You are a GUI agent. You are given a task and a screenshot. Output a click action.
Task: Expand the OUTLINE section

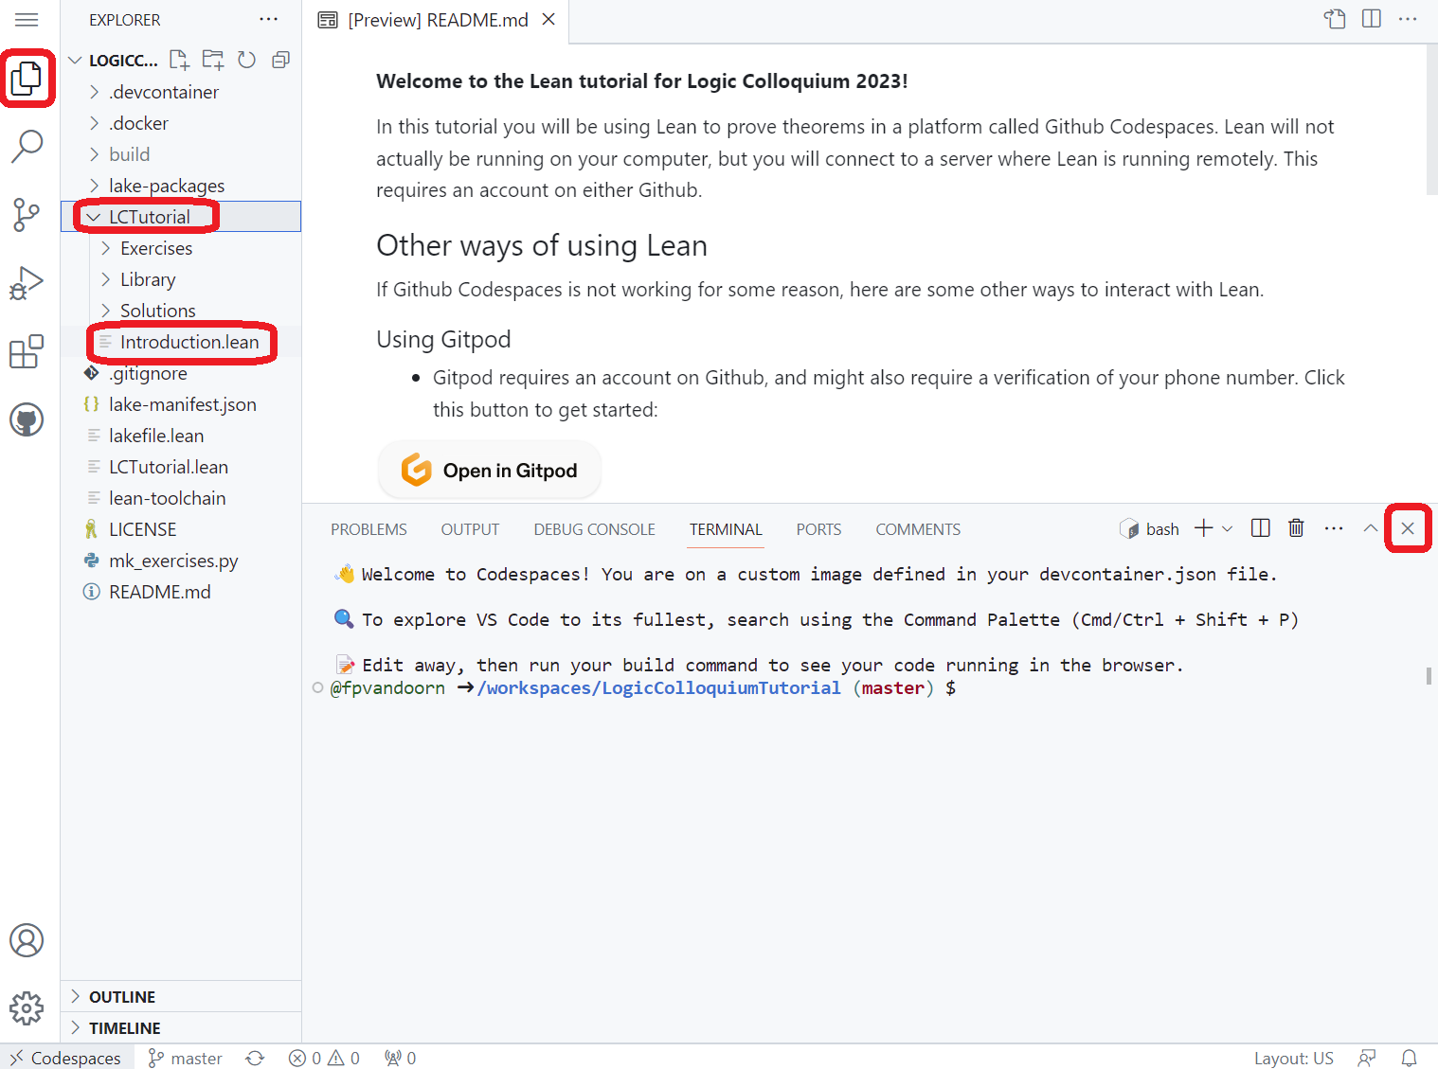[181, 996]
